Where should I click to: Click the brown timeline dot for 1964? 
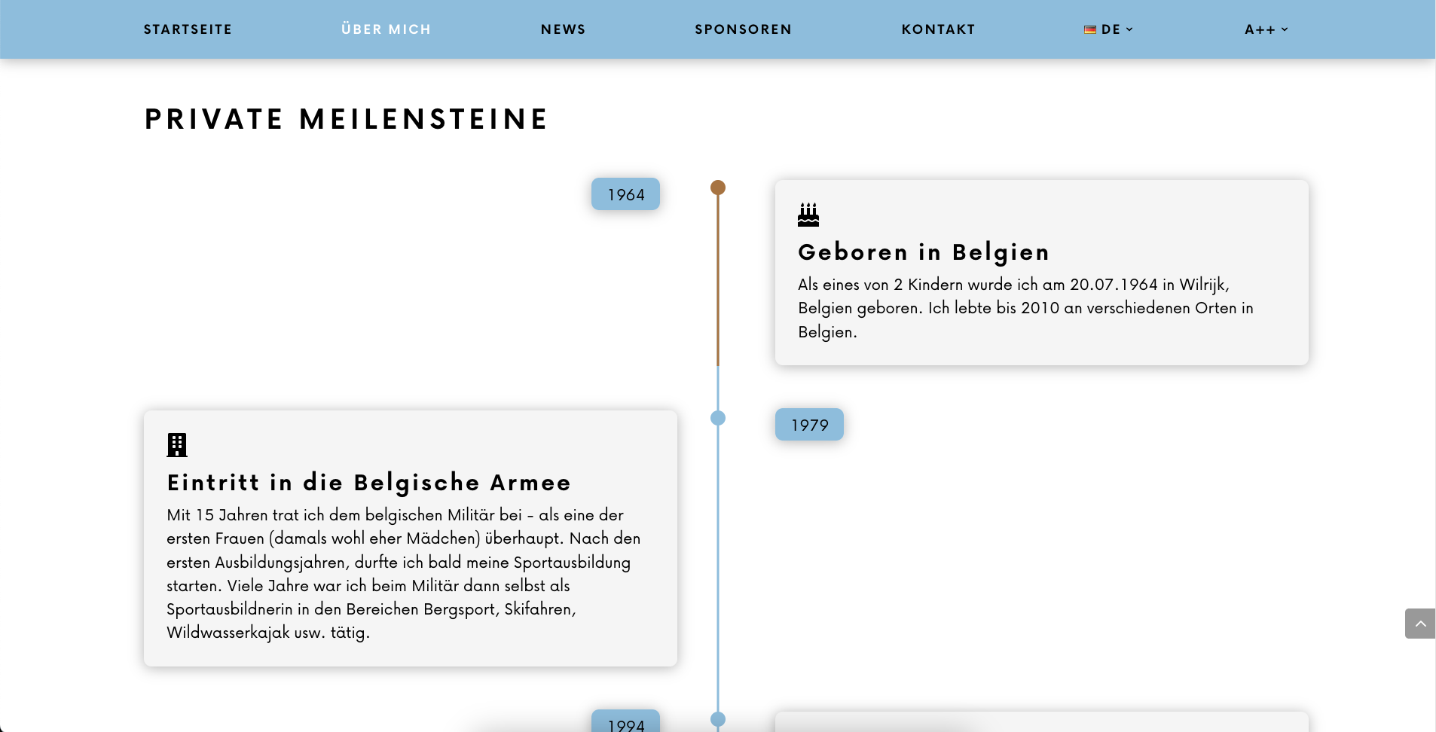pyautogui.click(x=718, y=188)
